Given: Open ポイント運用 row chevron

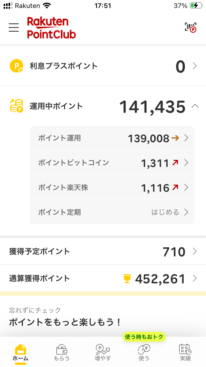Looking at the screenshot, I should [x=186, y=138].
